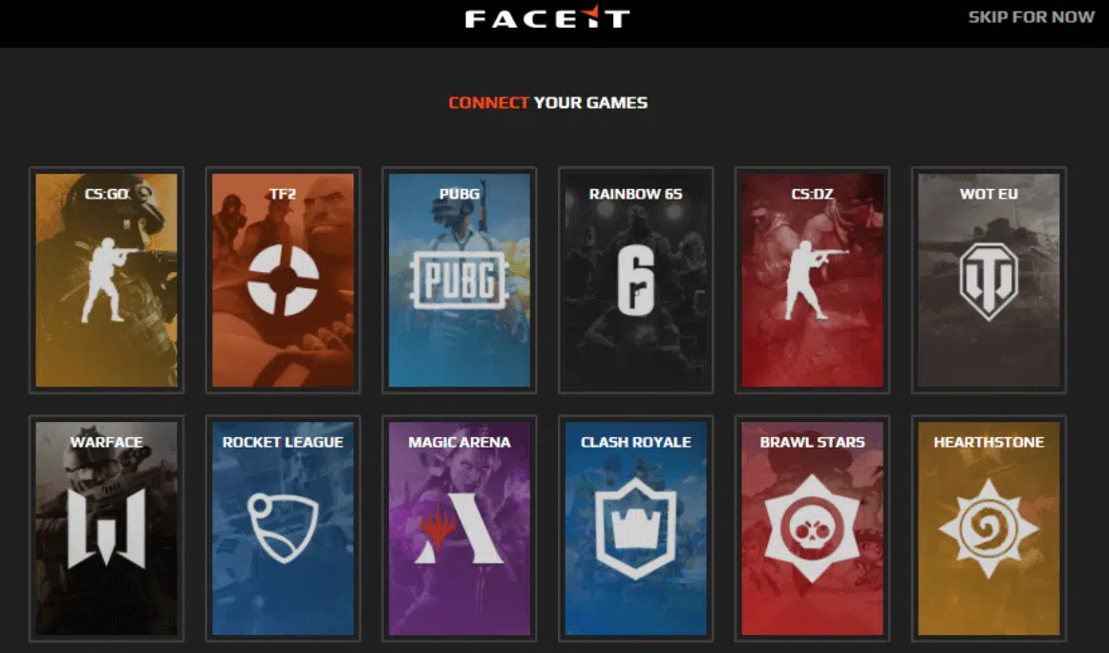This screenshot has width=1109, height=653.
Task: Choose the PUBG logo icon
Action: point(459,280)
